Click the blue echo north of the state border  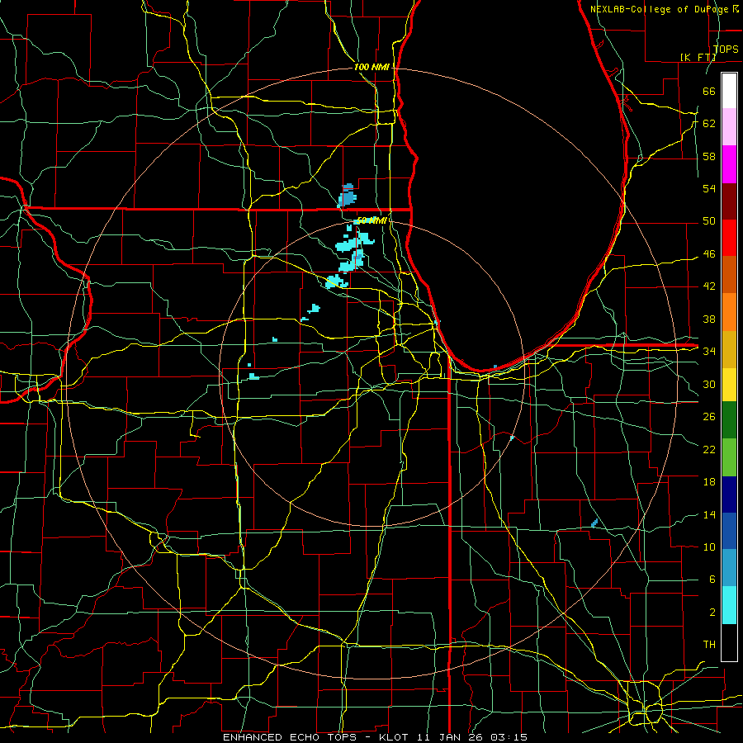tap(347, 196)
